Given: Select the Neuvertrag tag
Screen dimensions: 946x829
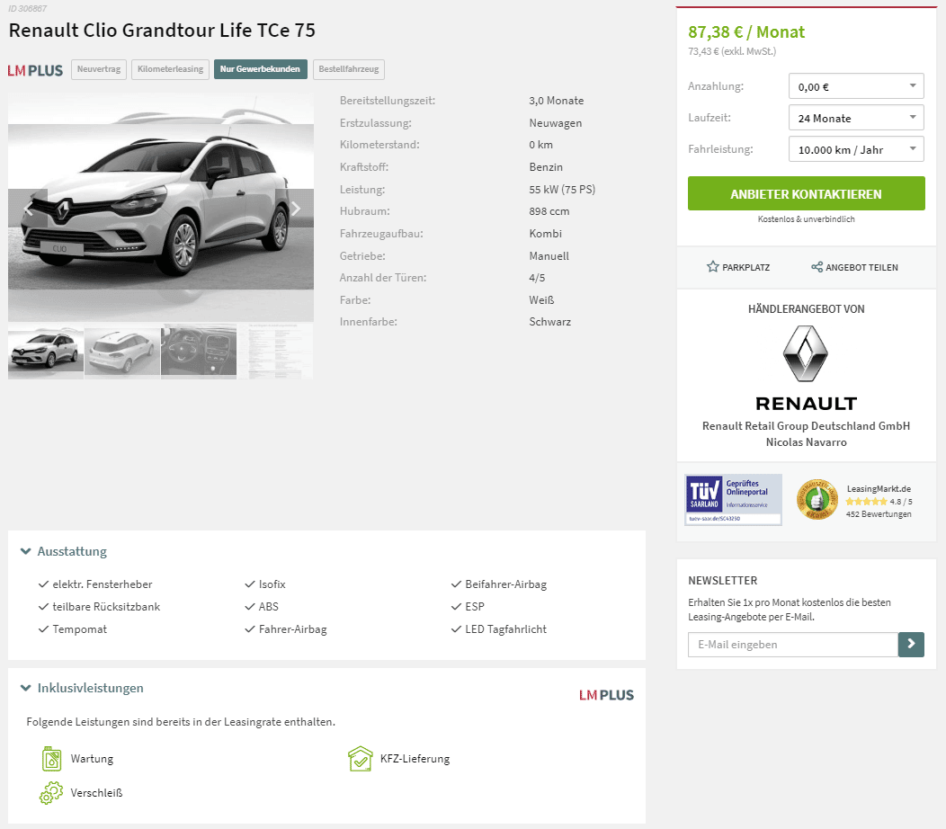Looking at the screenshot, I should click(99, 69).
